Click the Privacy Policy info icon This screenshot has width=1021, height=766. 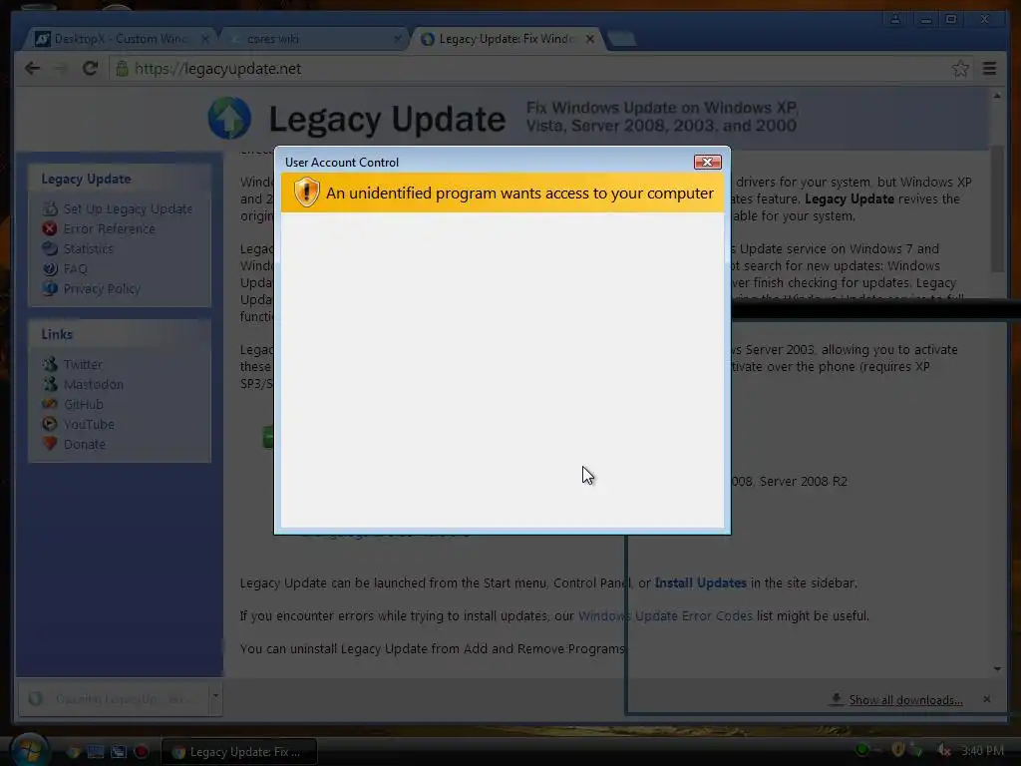50,288
